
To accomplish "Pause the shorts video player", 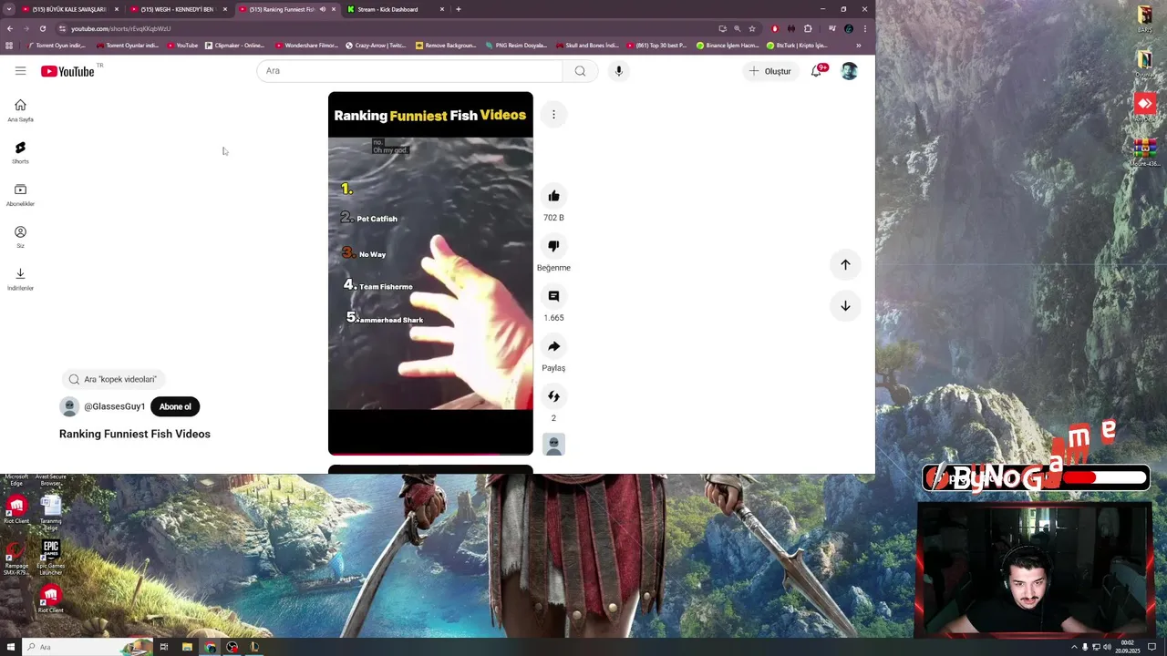I will click(x=430, y=273).
